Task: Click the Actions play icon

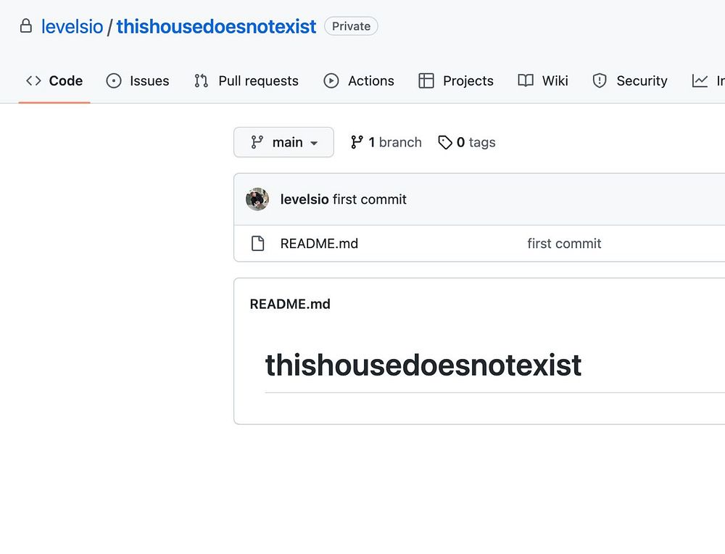Action: 331,80
